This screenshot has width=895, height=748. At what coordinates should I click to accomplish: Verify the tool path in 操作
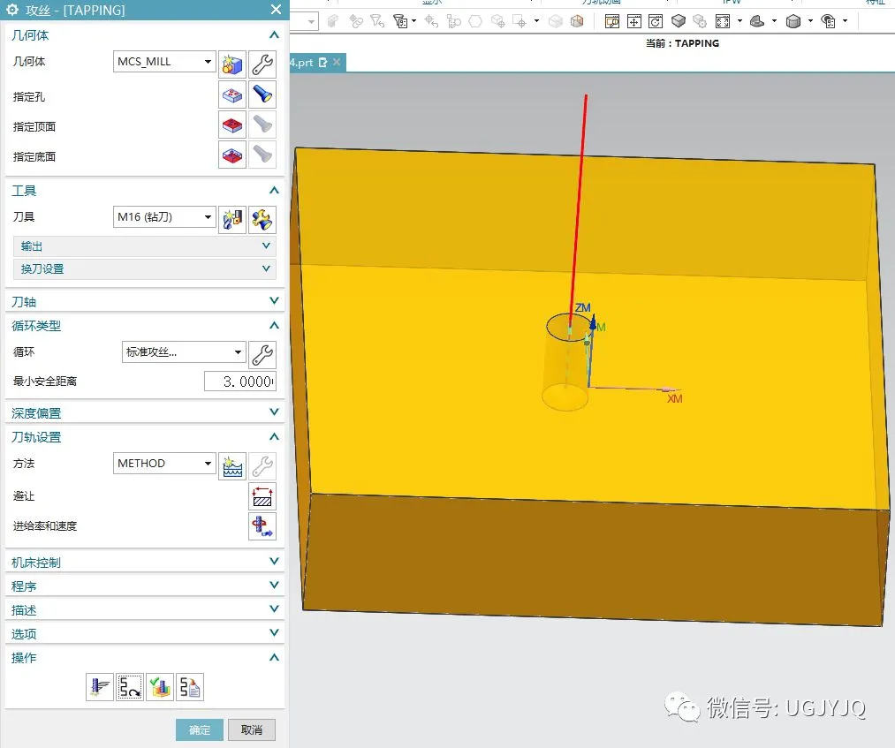click(x=161, y=687)
